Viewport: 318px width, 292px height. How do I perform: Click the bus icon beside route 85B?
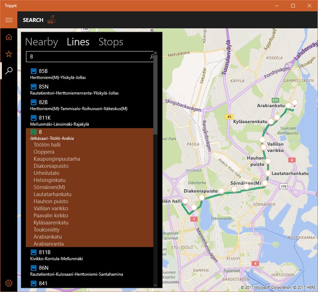34,70
